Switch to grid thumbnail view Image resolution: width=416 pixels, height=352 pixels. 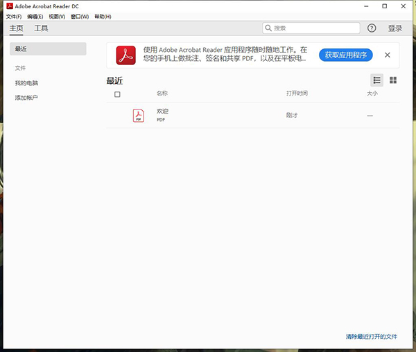pyautogui.click(x=393, y=80)
